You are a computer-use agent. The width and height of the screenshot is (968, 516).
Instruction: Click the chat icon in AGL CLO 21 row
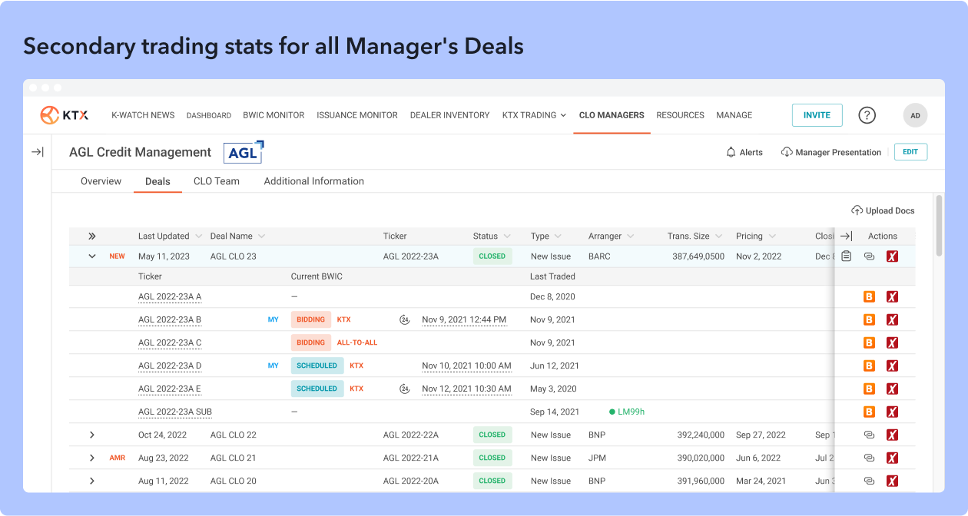[x=869, y=458]
